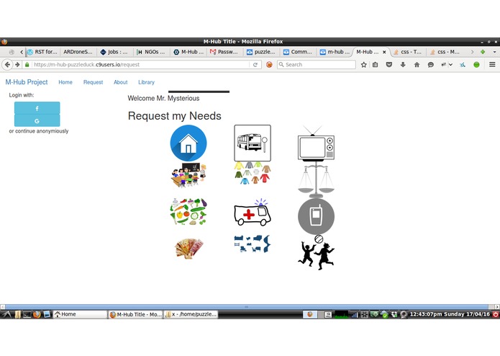This screenshot has height=356, width=500.
Task: Pick the children playing ball icon
Action: pos(316,252)
